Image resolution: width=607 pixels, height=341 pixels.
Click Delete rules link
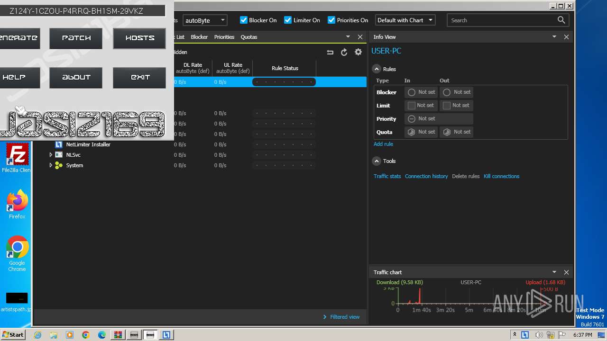pos(466,176)
